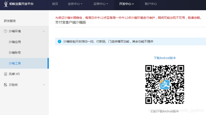Image resolution: width=206 pixels, height=115 pixels.
Task: Click the 蚂蚁金服开放平台 title
Action: point(22,4)
